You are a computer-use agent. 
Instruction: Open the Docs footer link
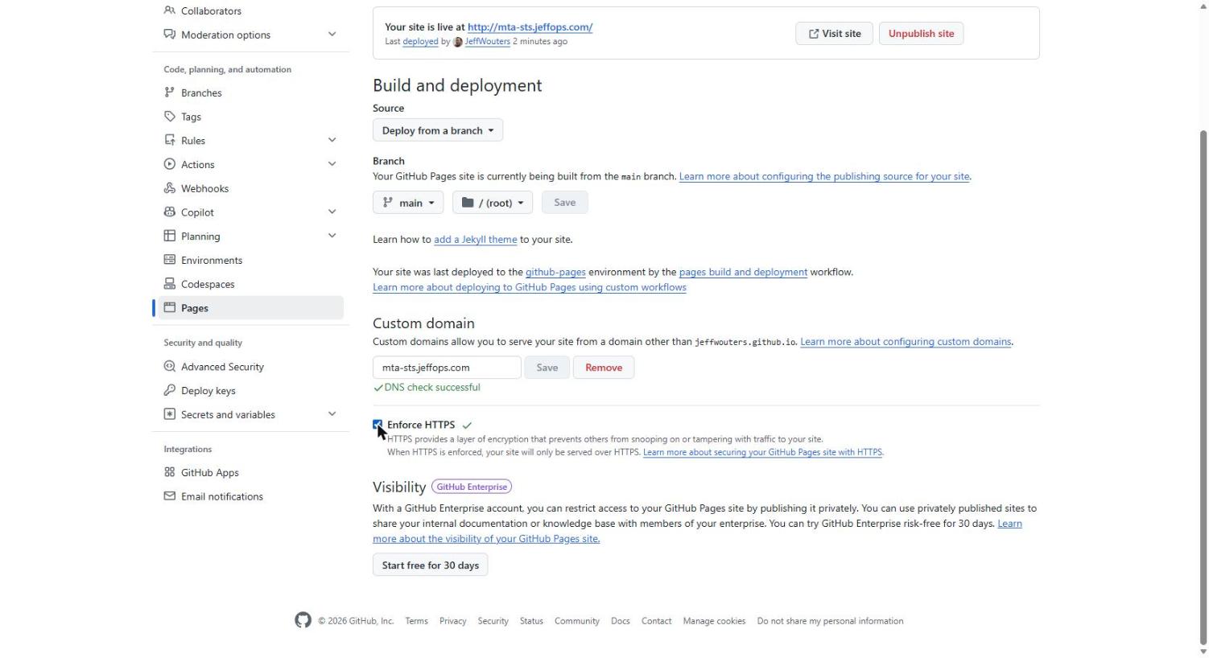coord(620,621)
